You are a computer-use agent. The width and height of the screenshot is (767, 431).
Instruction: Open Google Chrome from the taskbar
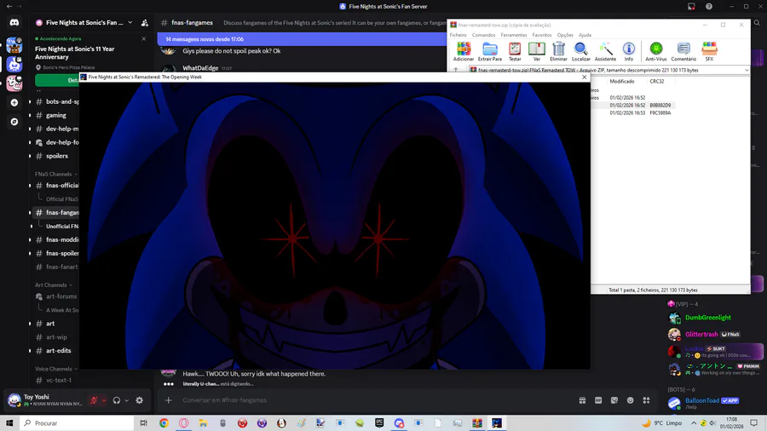tap(164, 423)
